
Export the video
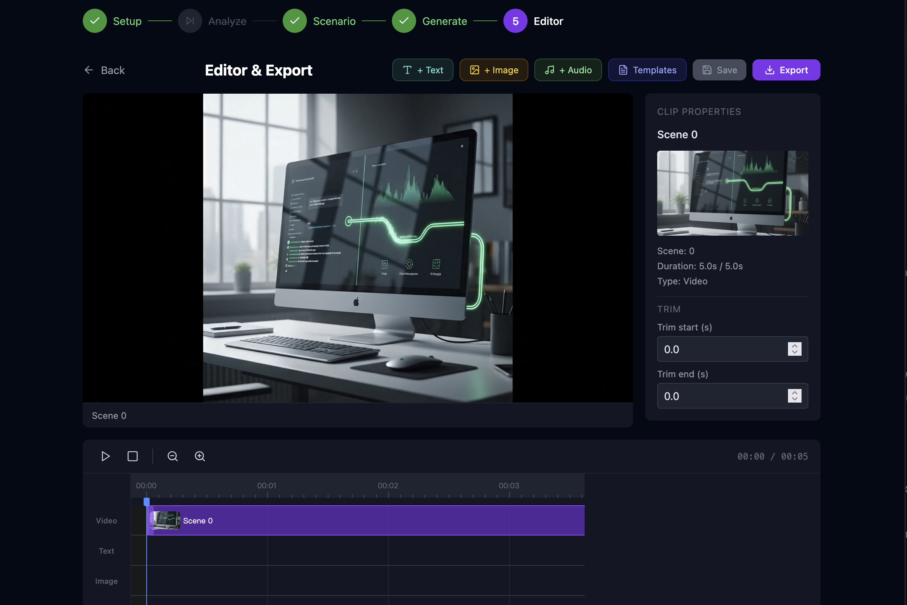(786, 70)
